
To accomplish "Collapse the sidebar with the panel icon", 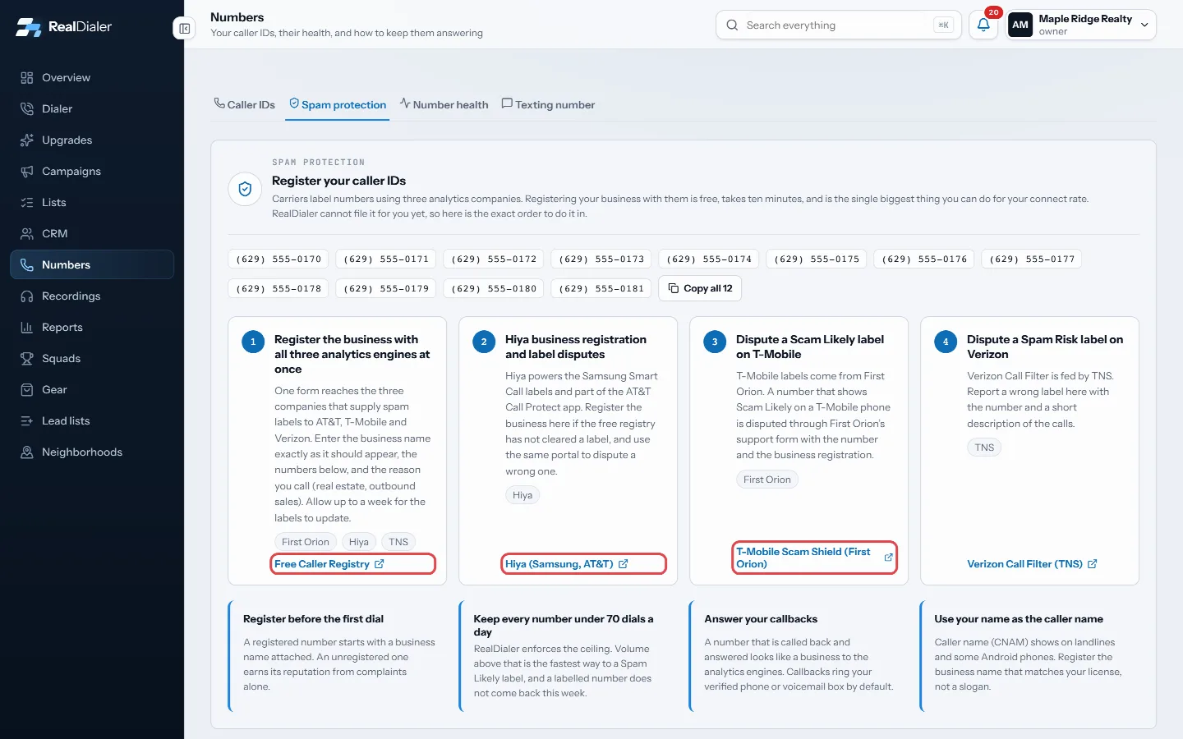I will (184, 29).
